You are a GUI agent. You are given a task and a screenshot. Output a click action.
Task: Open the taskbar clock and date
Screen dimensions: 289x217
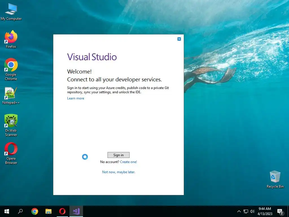pos(265,211)
